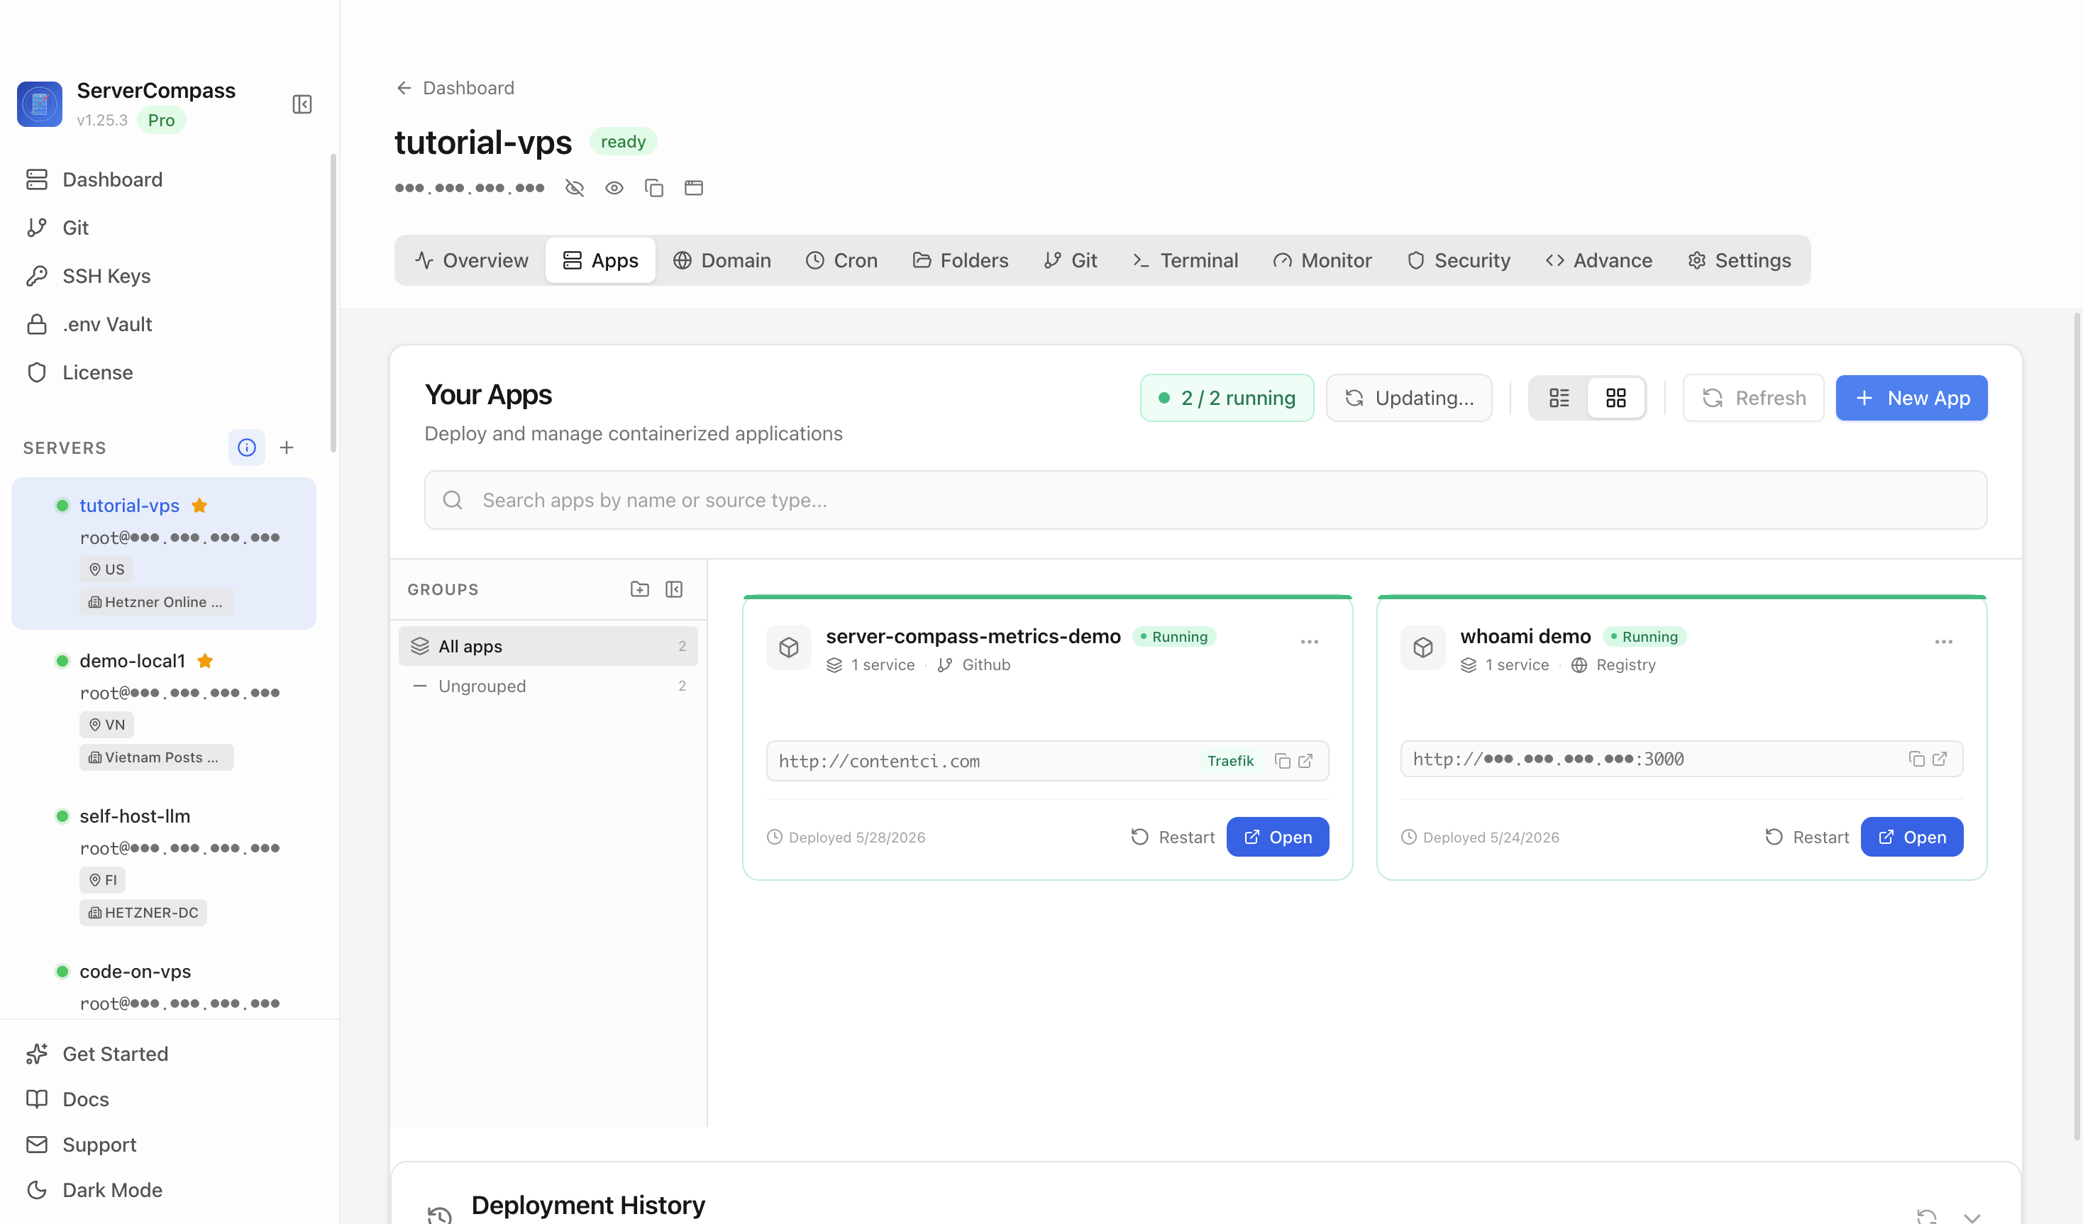Select the Apps tab
Viewport: 2083px width, 1224px height.
(x=600, y=260)
